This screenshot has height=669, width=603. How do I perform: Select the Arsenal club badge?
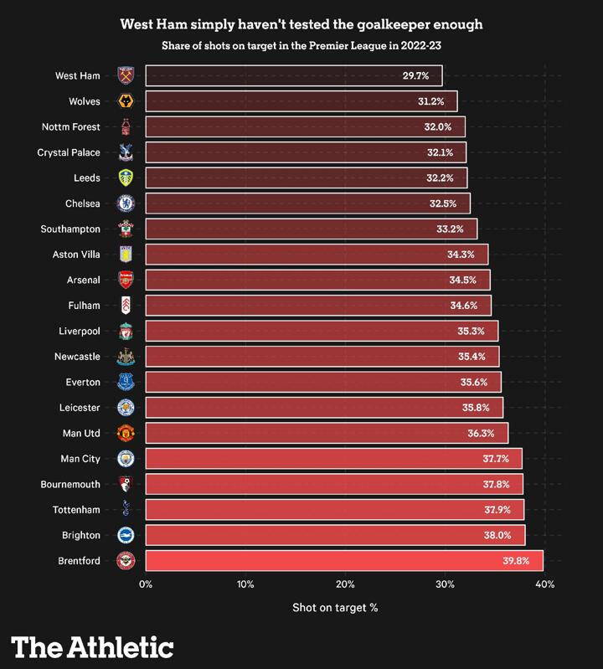pos(126,280)
